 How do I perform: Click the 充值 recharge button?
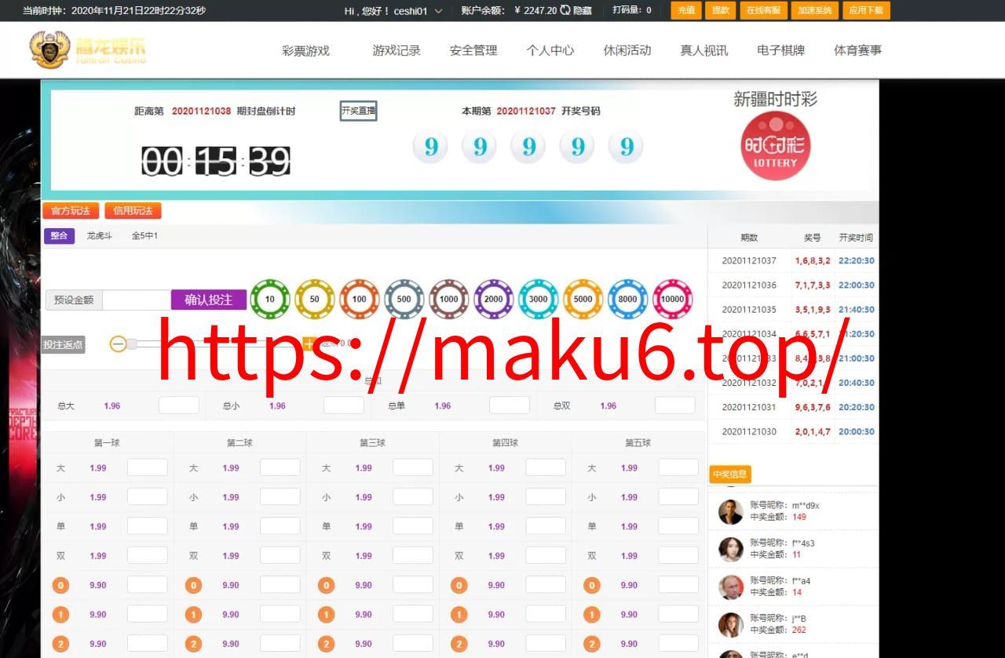(x=686, y=10)
